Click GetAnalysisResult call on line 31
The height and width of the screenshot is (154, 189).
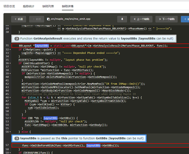[x=107, y=46]
